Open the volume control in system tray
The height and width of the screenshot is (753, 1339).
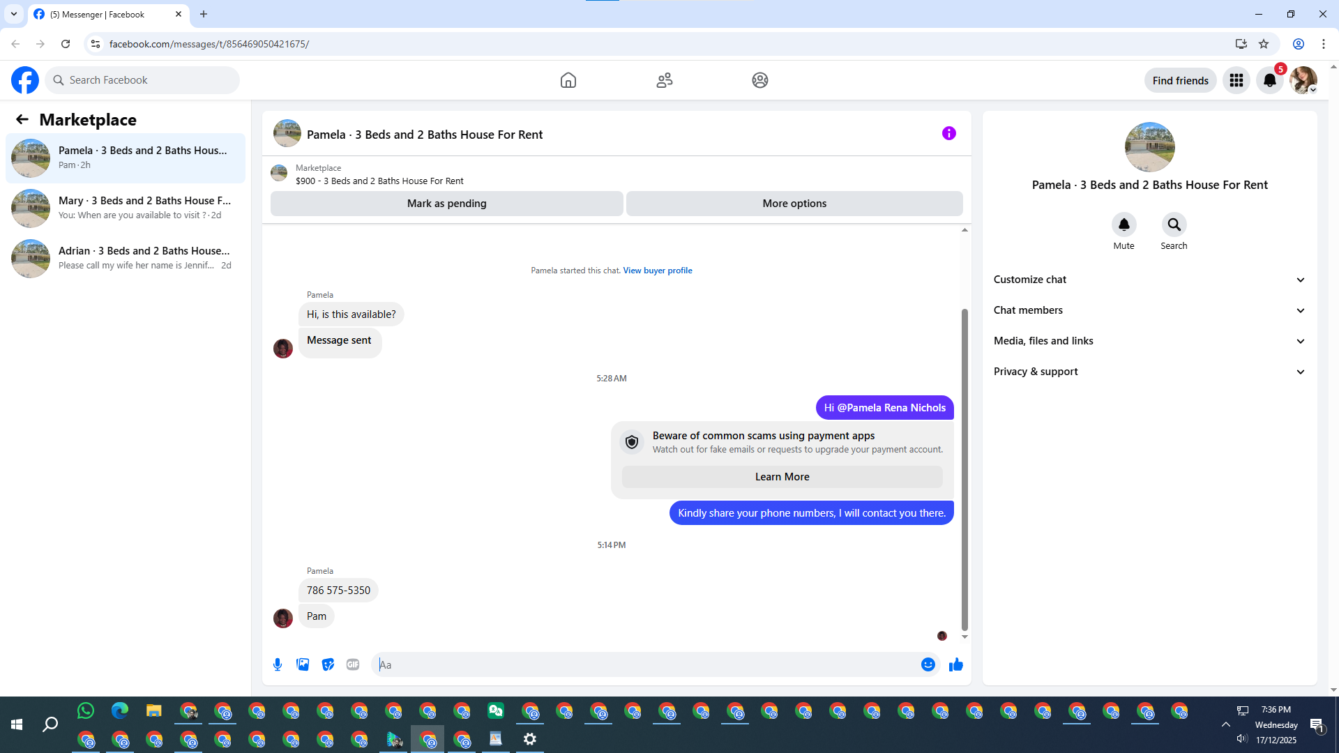1241,739
